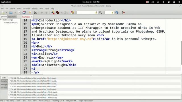Image resolution: width=182 pixels, height=102 pixels.
Task: Open the Document menu
Action: click(26, 9)
